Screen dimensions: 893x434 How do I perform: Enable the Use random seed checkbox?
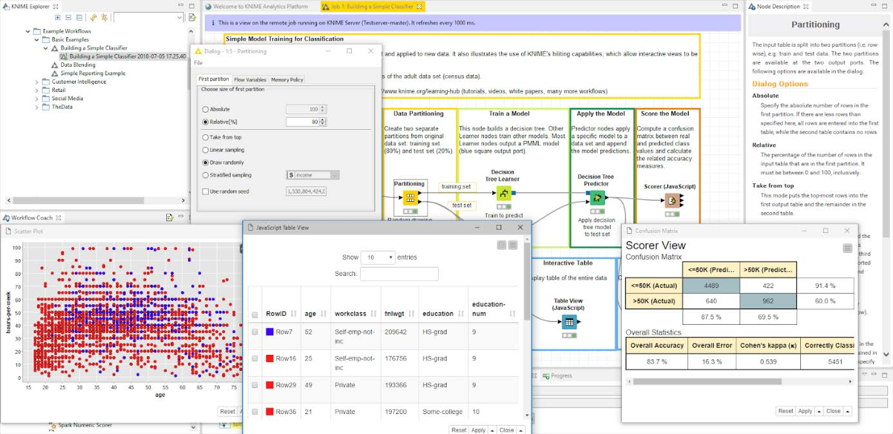click(x=206, y=192)
